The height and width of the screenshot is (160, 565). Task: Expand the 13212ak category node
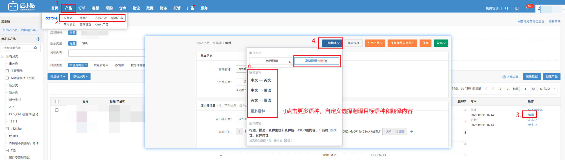click(x=7, y=129)
